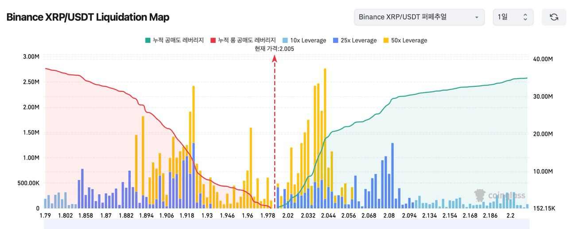Click the 20.00M right axis label
The height and width of the screenshot is (229, 567).
click(x=542, y=134)
